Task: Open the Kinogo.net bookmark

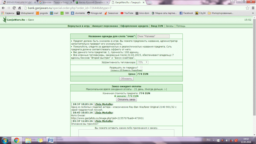Action: [94, 13]
